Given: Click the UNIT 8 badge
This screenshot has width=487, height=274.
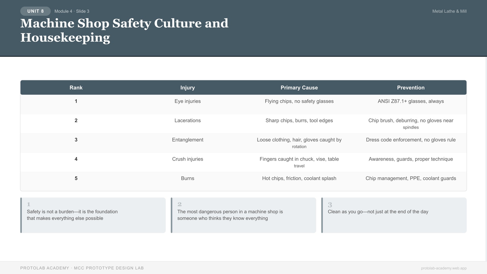Looking at the screenshot, I should point(35,11).
